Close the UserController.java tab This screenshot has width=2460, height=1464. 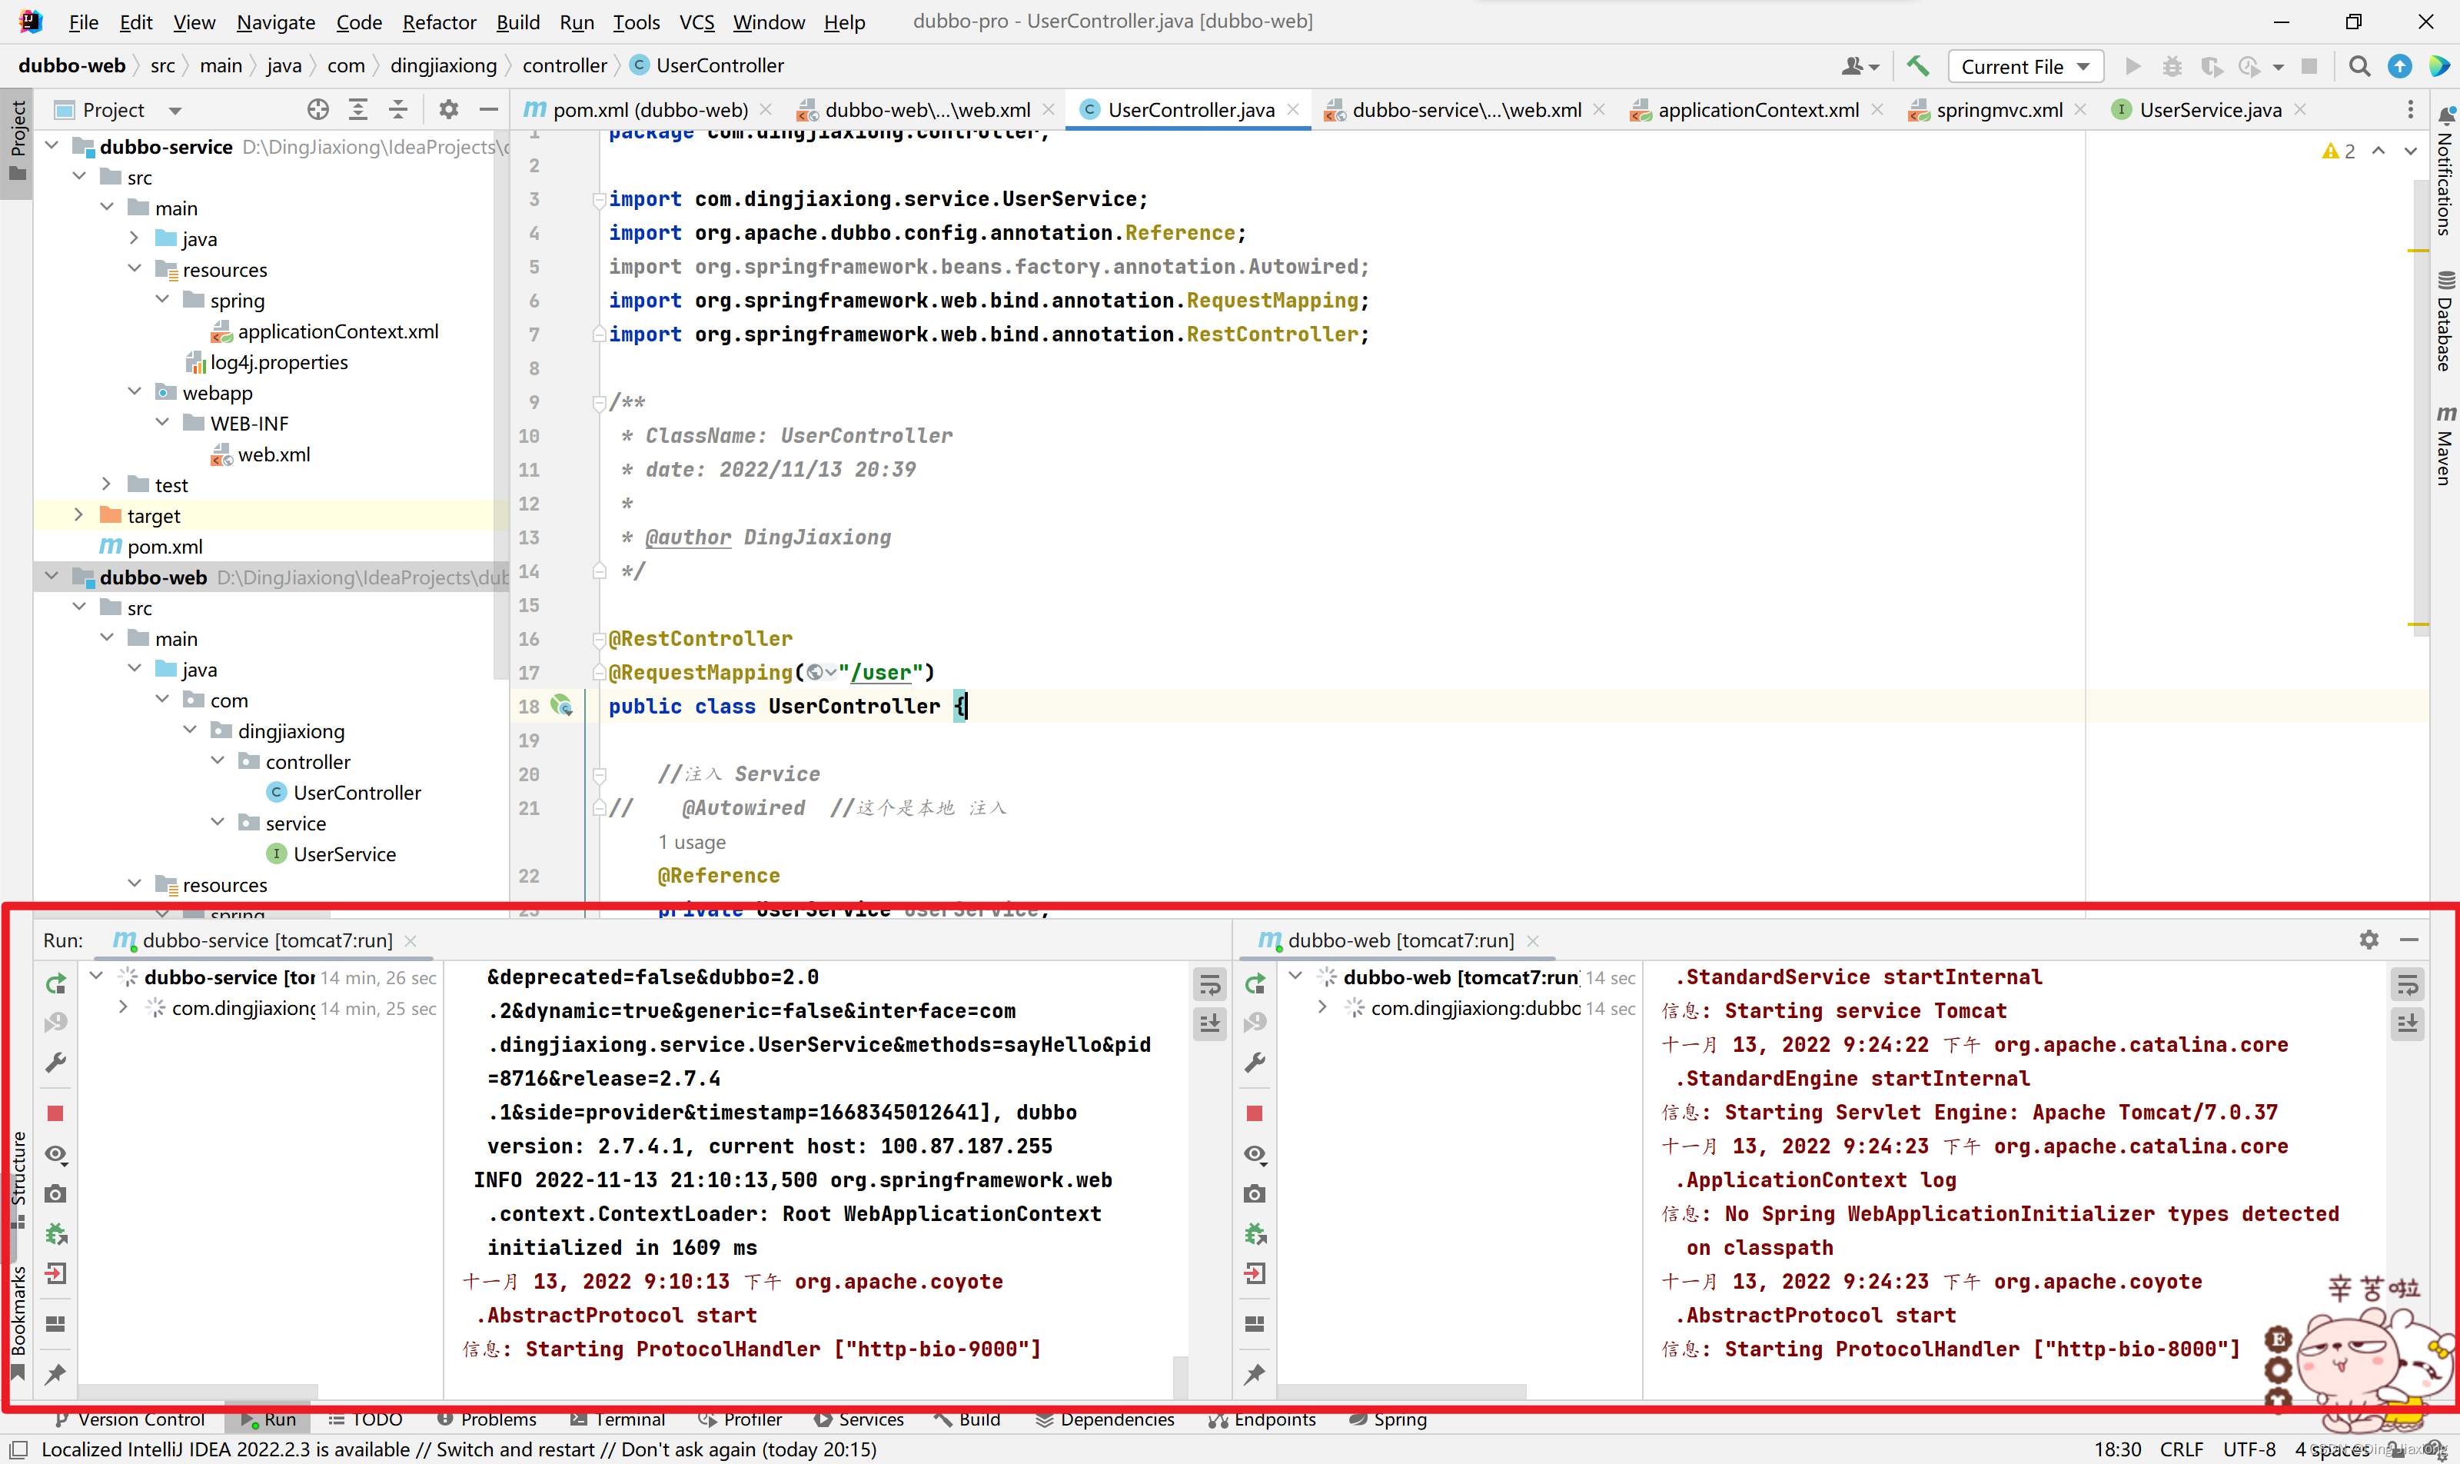point(1292,109)
